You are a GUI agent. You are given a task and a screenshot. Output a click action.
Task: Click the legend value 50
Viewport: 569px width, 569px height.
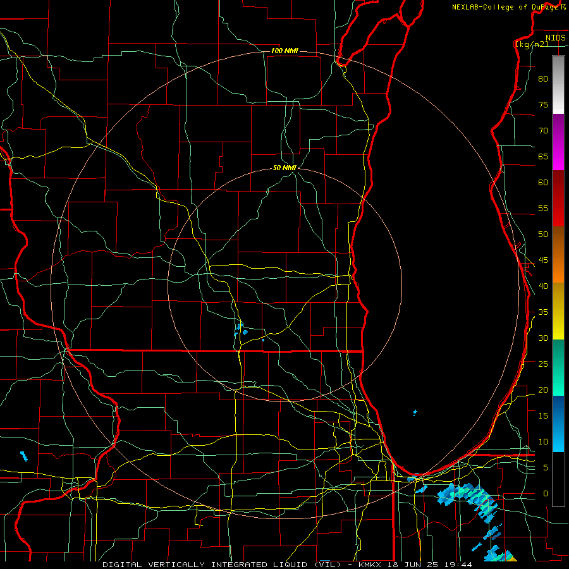coord(543,235)
